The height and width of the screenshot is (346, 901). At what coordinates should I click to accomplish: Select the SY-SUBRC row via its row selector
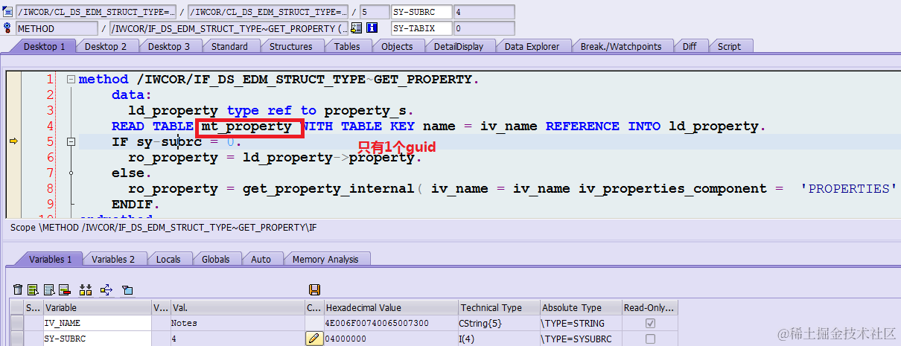(16, 339)
